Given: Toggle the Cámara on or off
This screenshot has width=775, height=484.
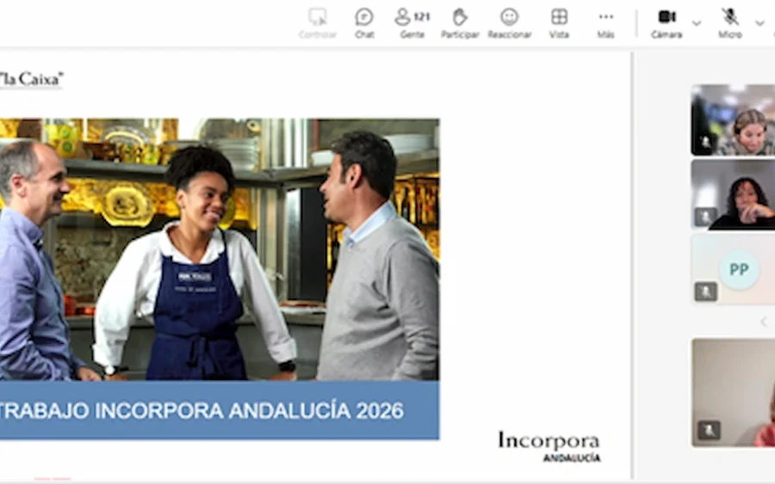Looking at the screenshot, I should point(666,22).
